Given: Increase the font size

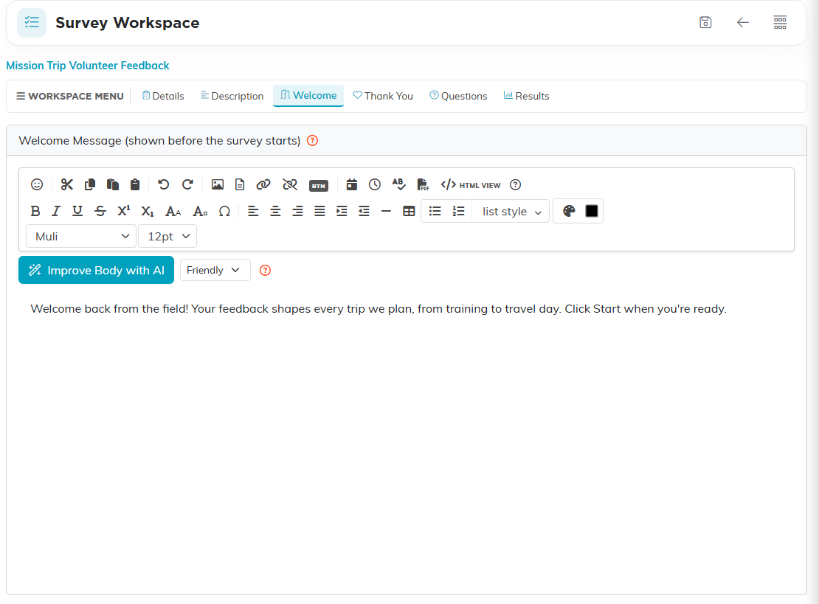Looking at the screenshot, I should (173, 212).
